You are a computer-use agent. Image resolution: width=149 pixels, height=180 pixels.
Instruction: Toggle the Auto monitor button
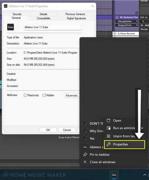147,25
